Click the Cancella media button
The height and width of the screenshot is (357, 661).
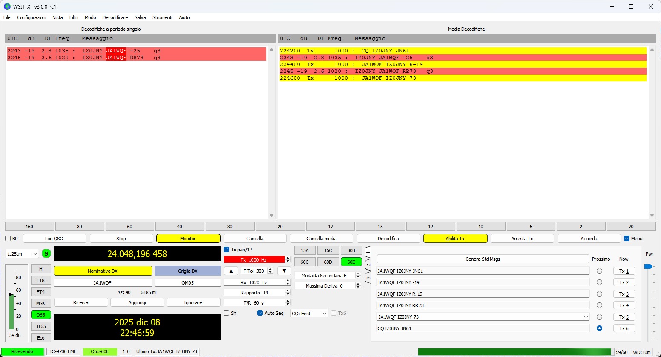[322, 238]
